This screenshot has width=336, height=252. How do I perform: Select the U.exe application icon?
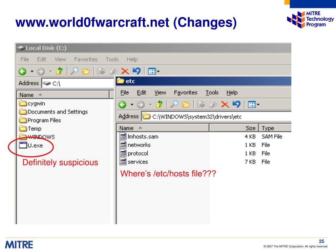(23, 145)
